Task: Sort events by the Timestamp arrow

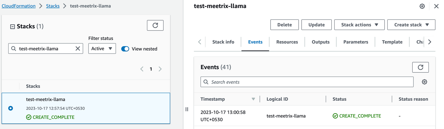Action: point(253,99)
